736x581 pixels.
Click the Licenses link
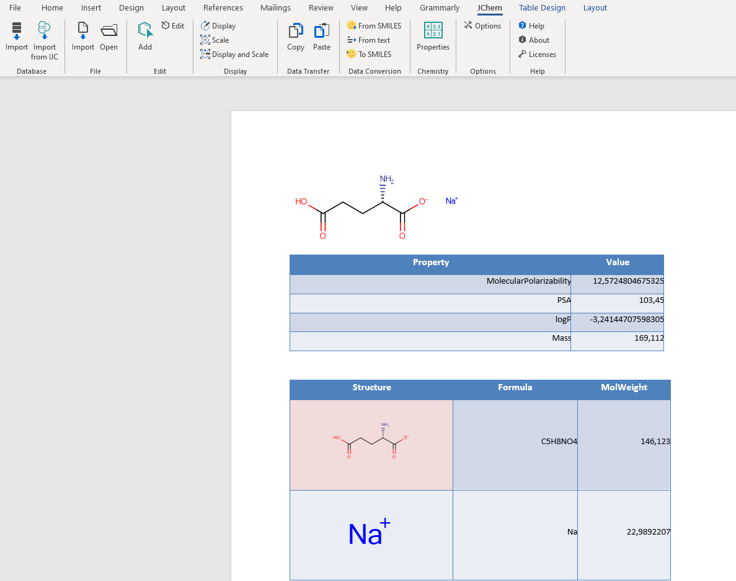click(537, 54)
